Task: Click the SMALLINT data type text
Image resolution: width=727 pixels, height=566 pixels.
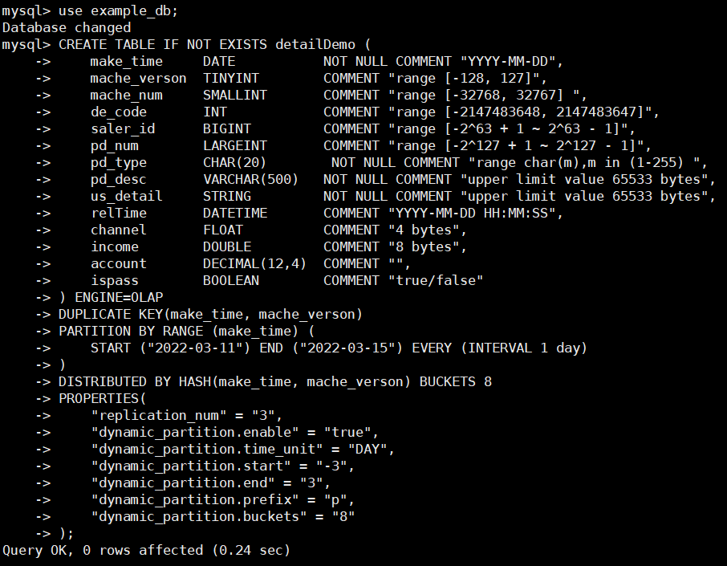Action: (235, 95)
